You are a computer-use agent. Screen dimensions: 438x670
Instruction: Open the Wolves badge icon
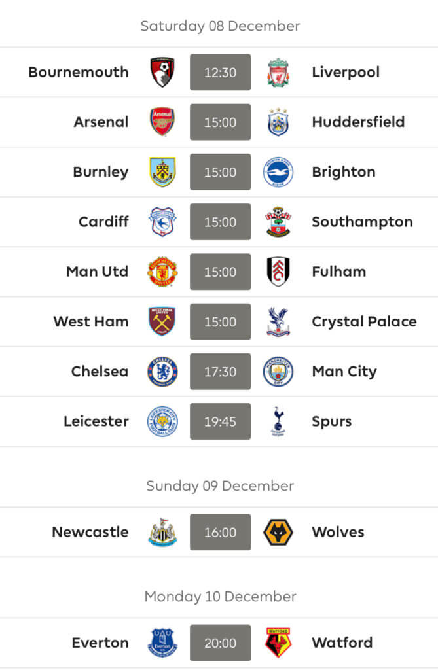278,532
